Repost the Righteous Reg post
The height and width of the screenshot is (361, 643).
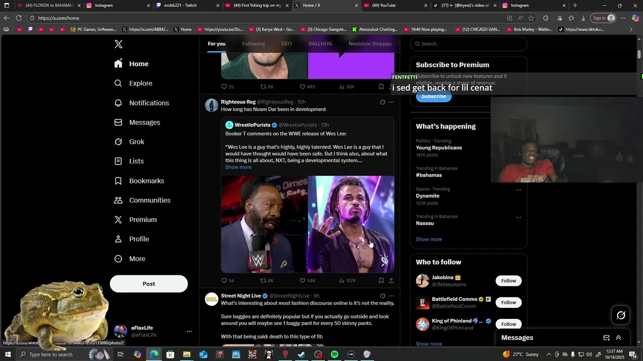pos(267,281)
